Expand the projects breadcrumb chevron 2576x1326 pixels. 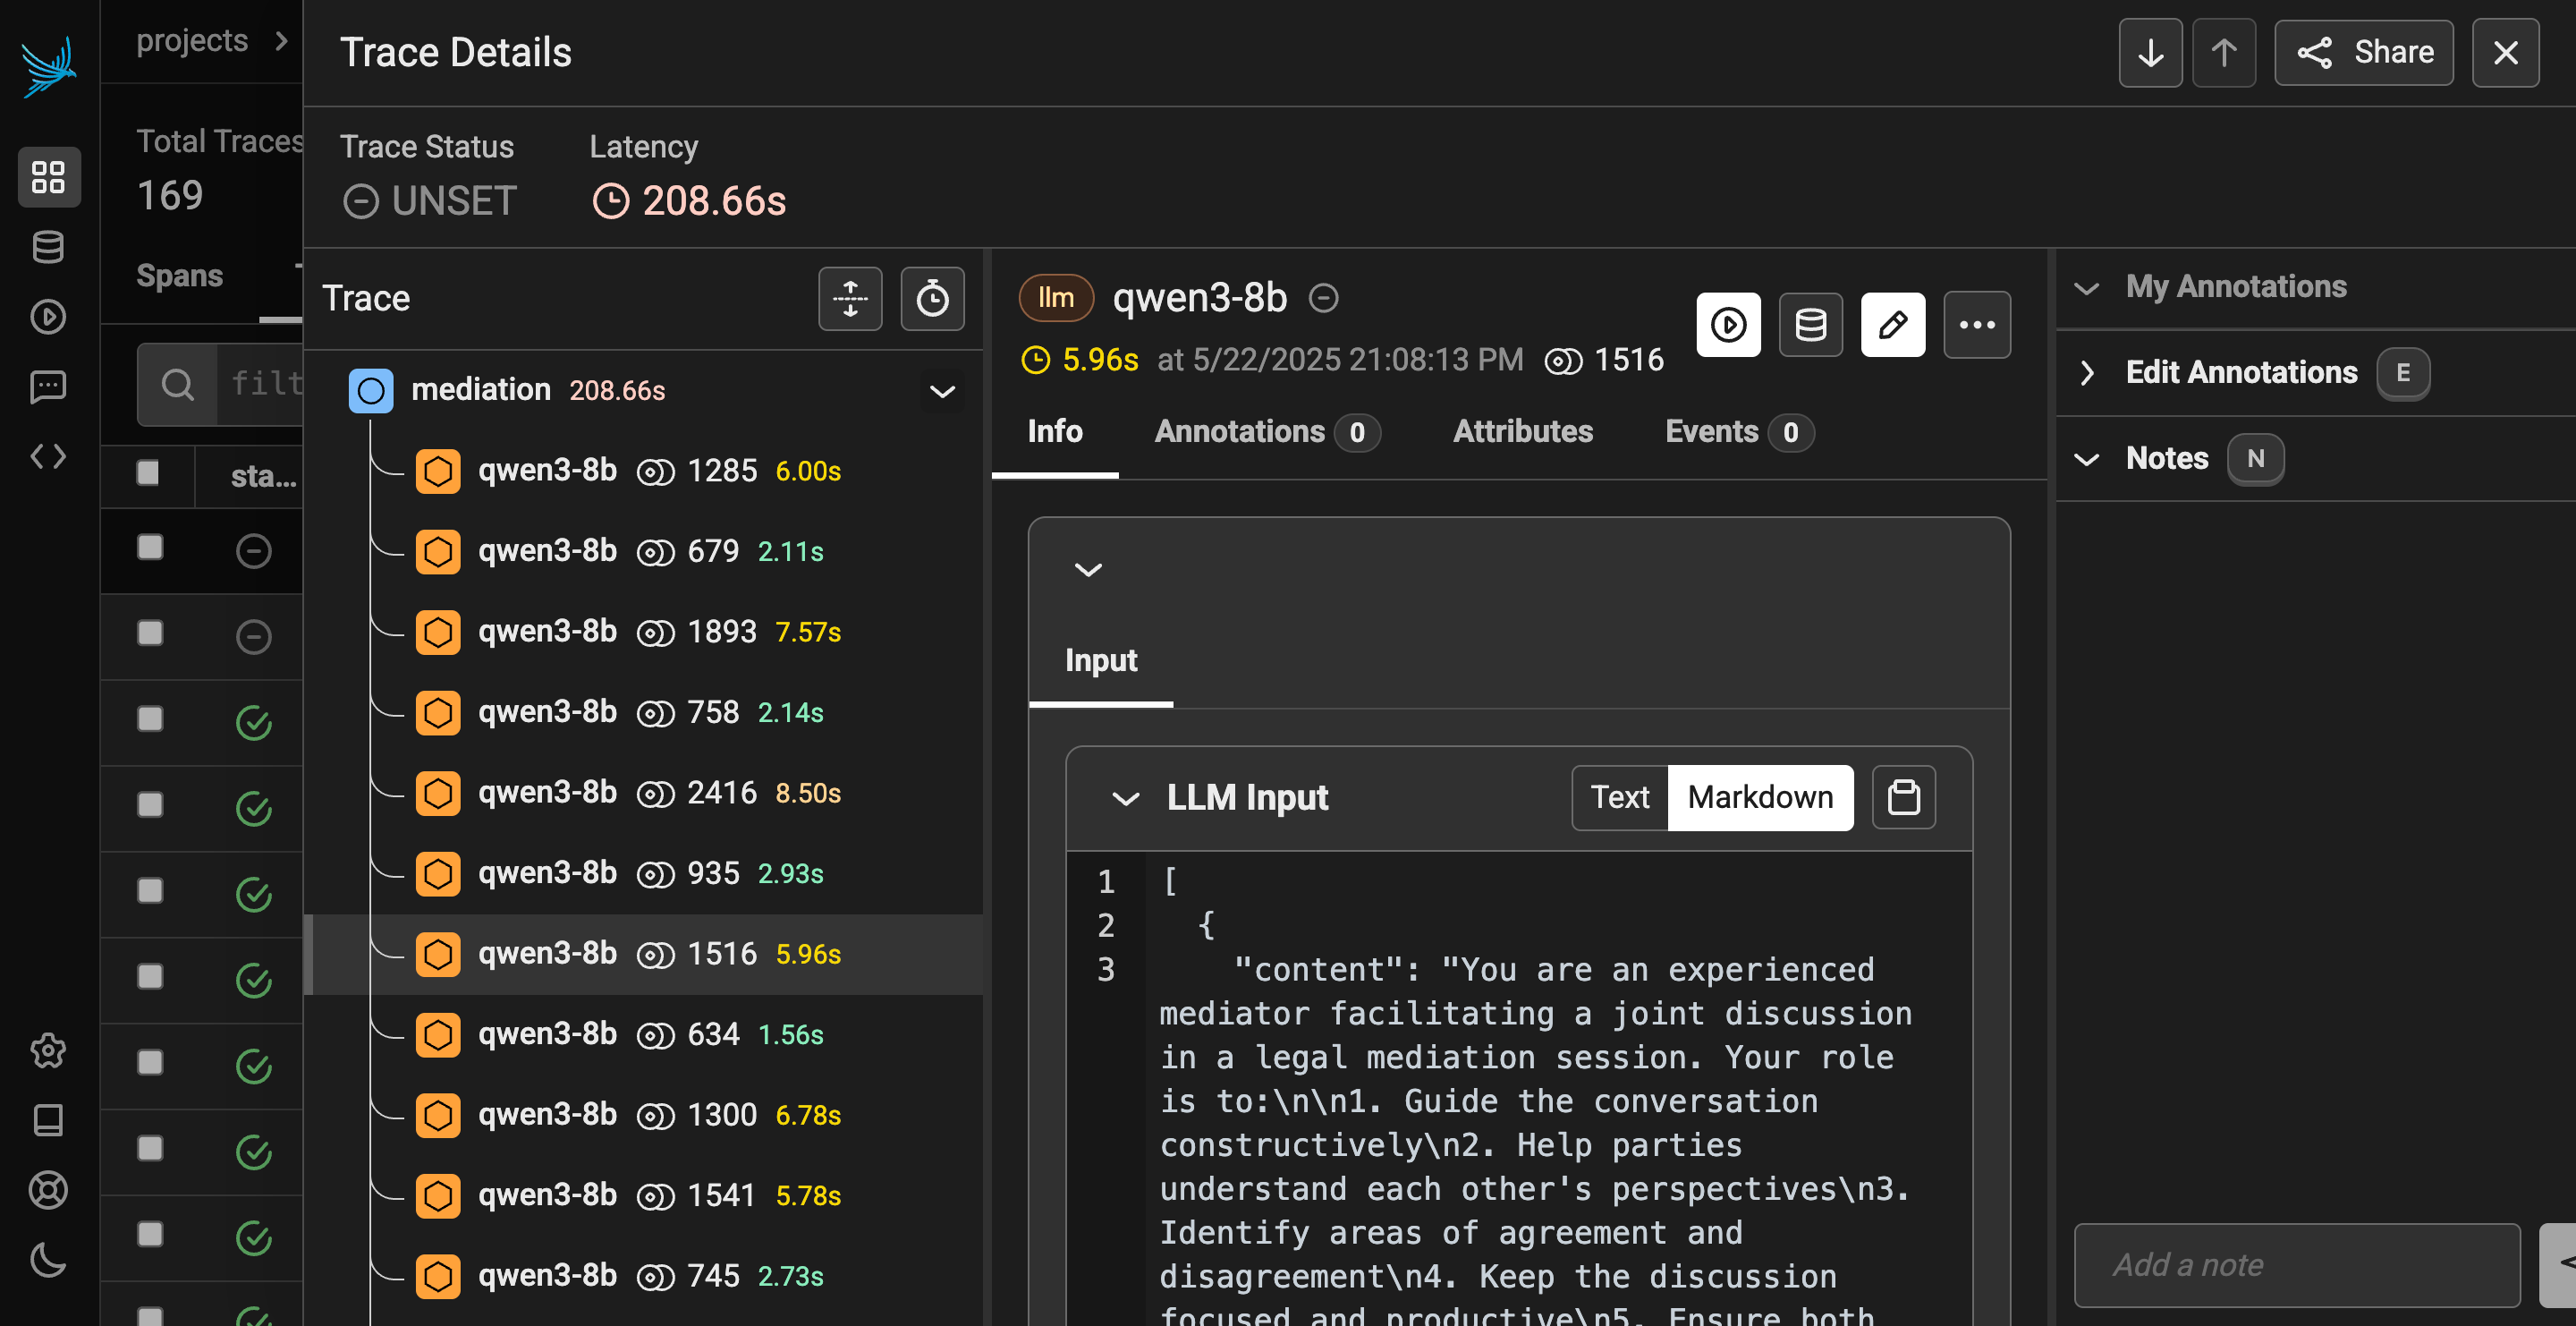tap(282, 41)
